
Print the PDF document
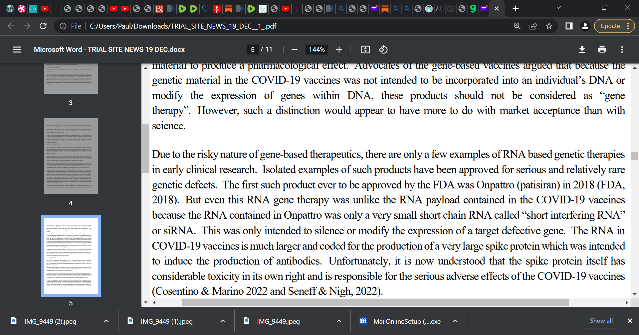click(602, 50)
